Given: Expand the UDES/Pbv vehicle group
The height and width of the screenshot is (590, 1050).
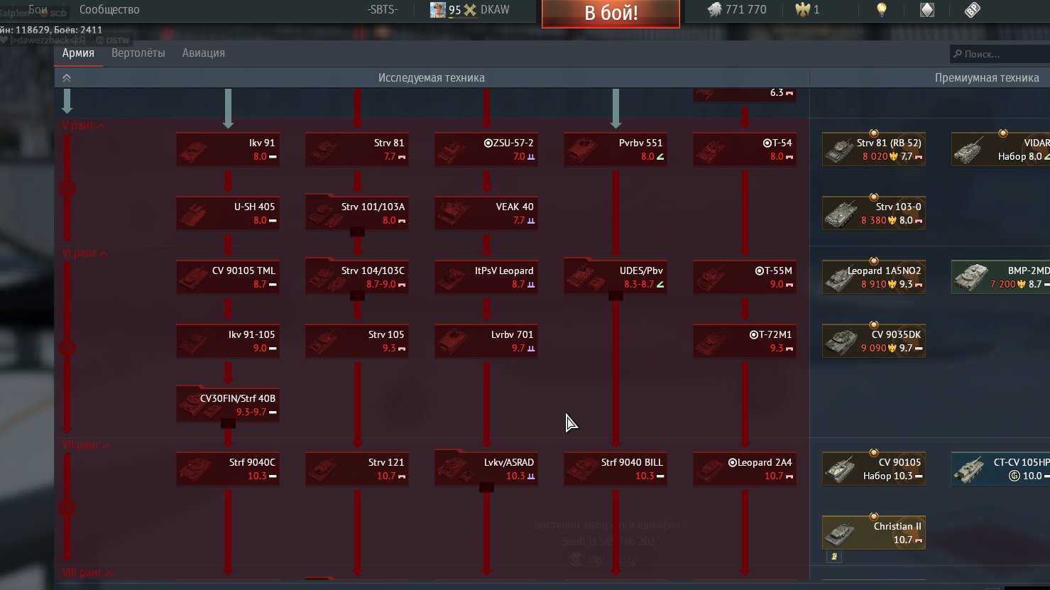Looking at the screenshot, I should [616, 296].
